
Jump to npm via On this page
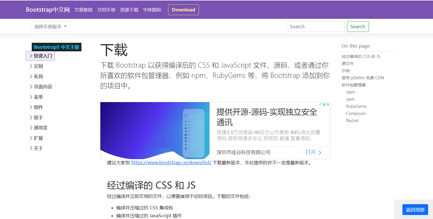(350, 92)
